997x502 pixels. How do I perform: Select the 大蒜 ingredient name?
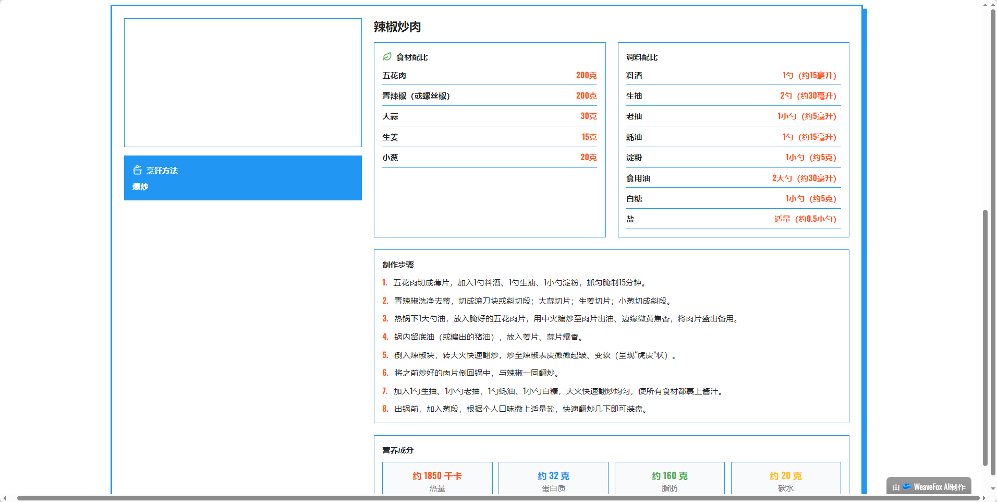[390, 116]
